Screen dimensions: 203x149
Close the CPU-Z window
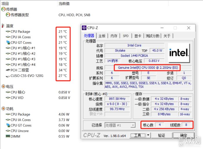(188, 28)
